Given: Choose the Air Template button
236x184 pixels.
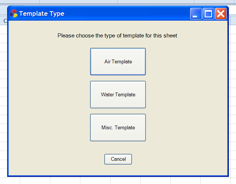Looking at the screenshot, I should (118, 61).
